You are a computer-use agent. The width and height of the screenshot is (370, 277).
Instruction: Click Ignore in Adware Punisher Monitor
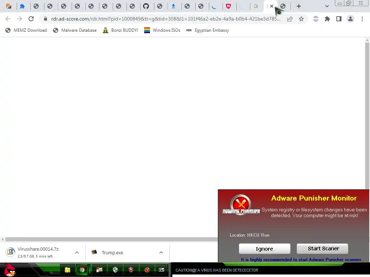click(x=264, y=249)
